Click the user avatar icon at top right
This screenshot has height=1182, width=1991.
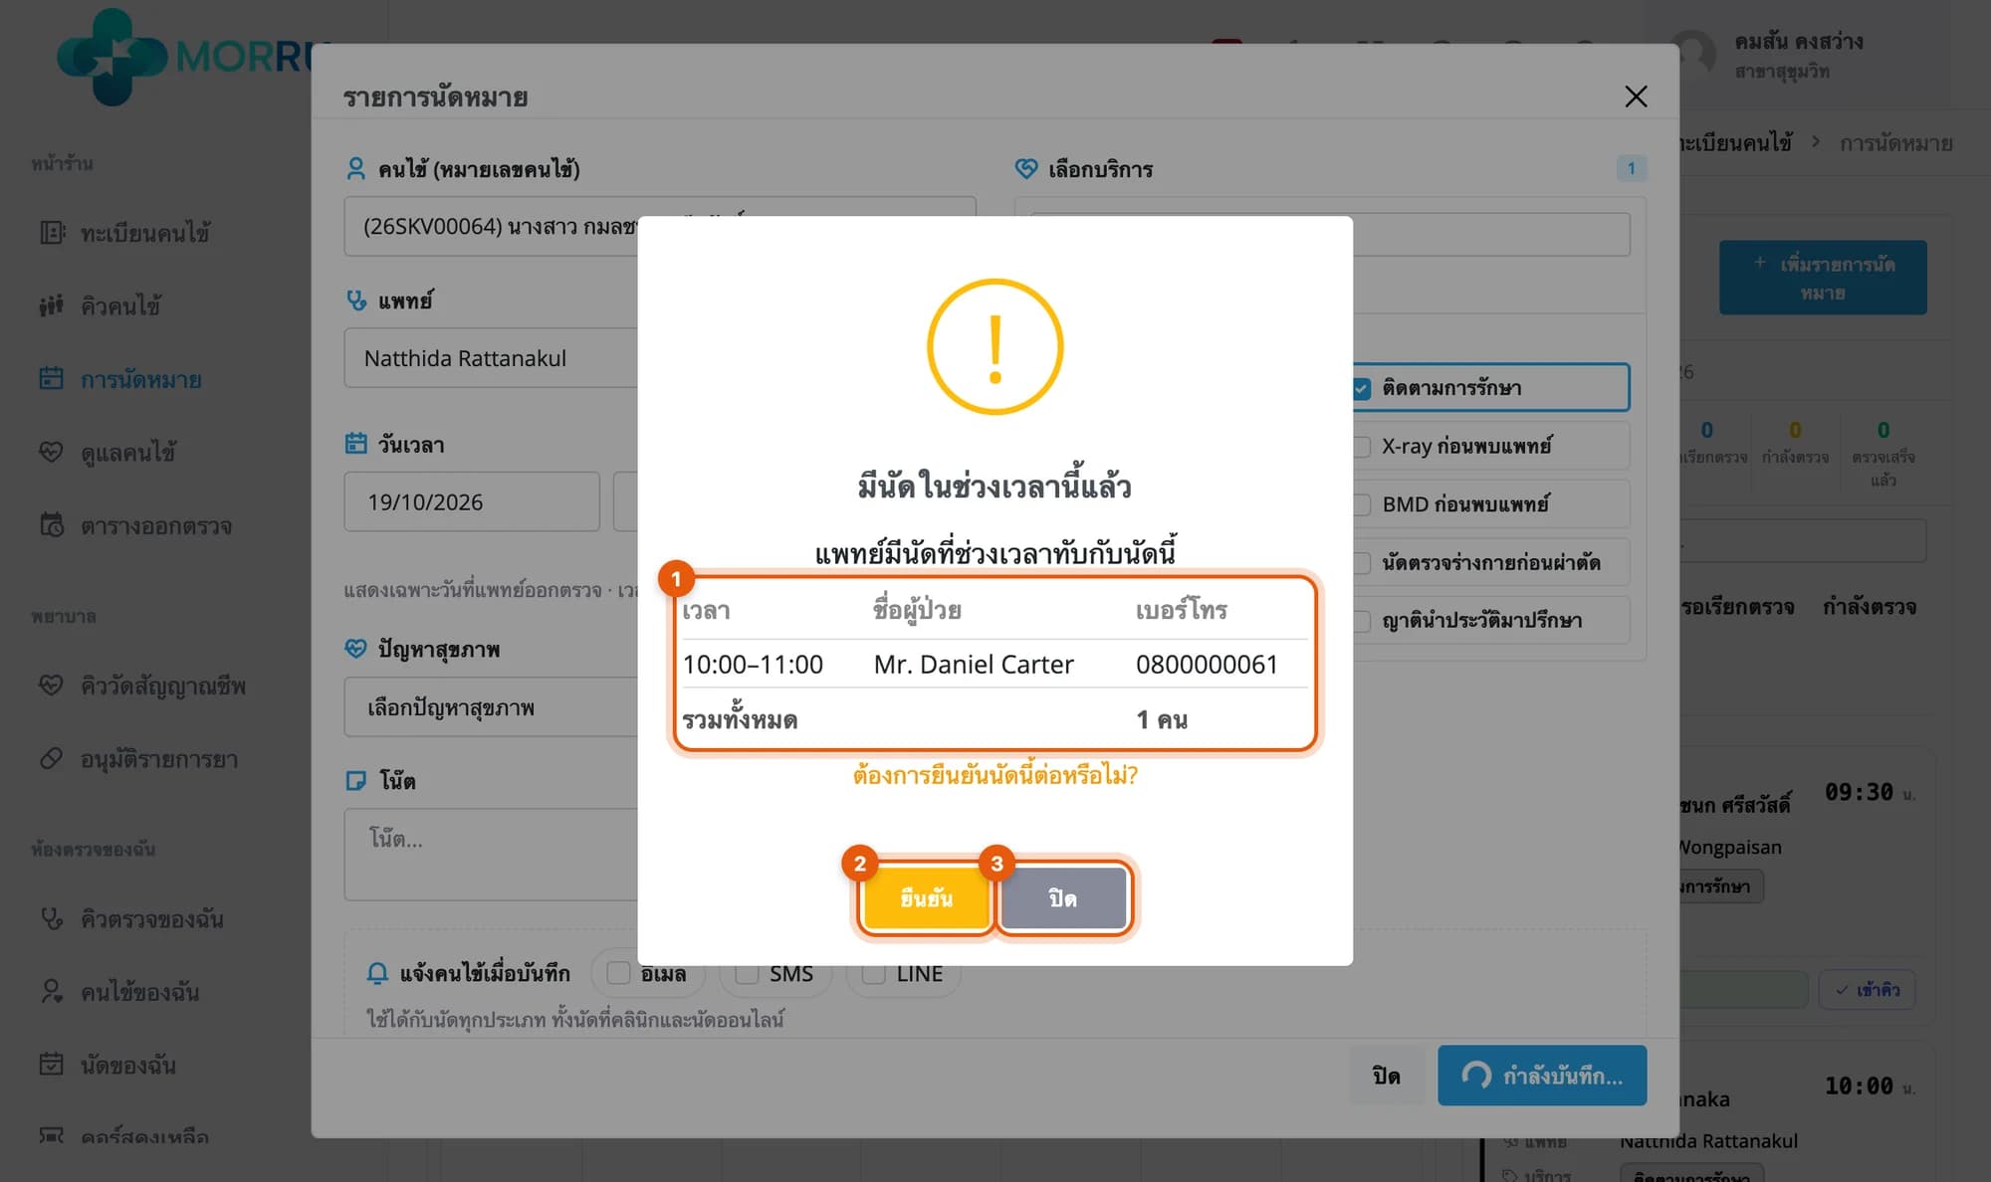click(1692, 55)
